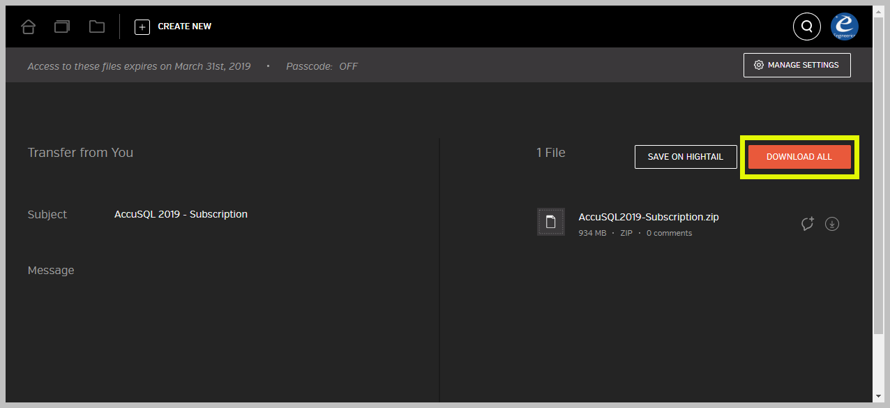Image resolution: width=890 pixels, height=408 pixels.
Task: Download the zip via arrow icon
Action: click(x=832, y=224)
